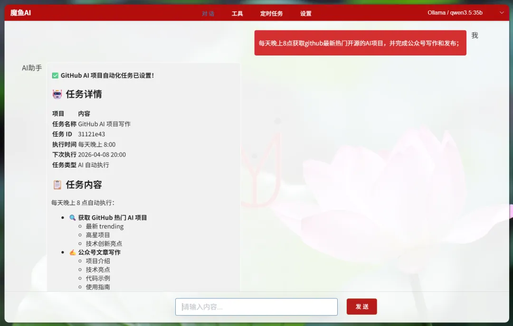Screen dimensions: 513x326
Task: Open the Ollama / qwen3.5:35b model dropdown
Action: click(465, 13)
